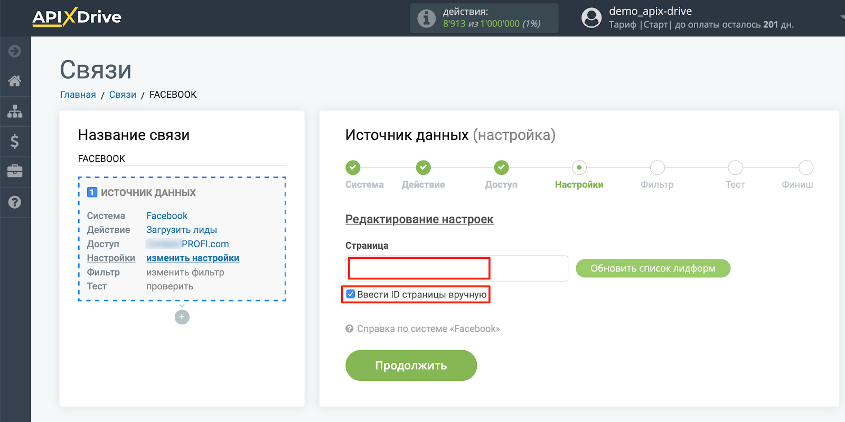The width and height of the screenshot is (845, 422).
Task: Click the 'Связи' page title
Action: pos(96,70)
